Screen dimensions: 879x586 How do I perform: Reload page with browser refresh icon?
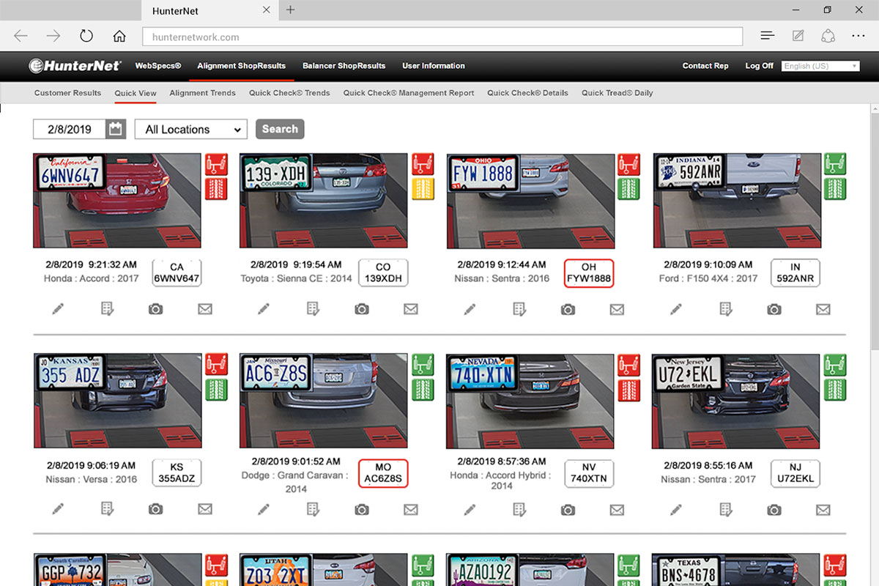coord(86,36)
